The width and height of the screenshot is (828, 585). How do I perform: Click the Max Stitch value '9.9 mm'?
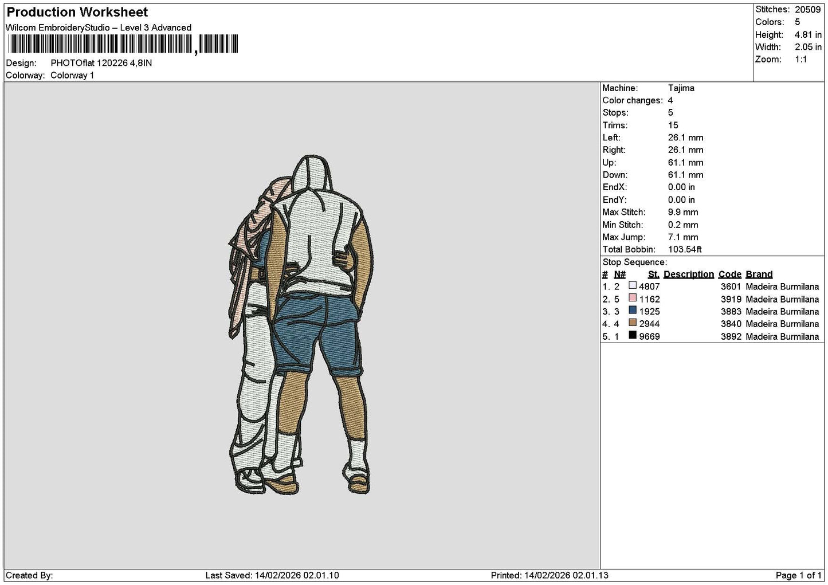click(x=683, y=213)
